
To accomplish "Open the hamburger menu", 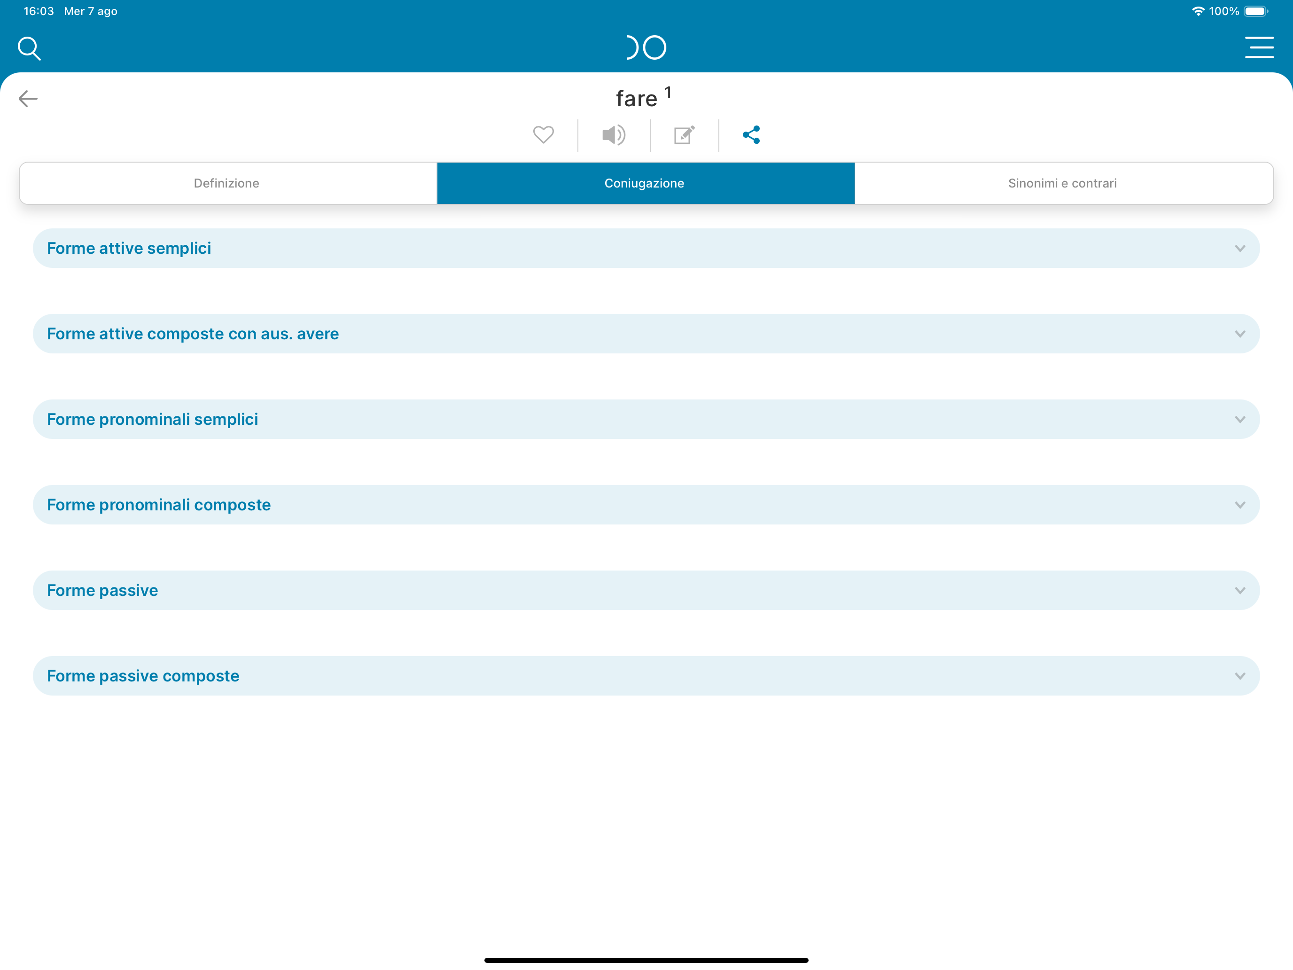I will pyautogui.click(x=1259, y=47).
